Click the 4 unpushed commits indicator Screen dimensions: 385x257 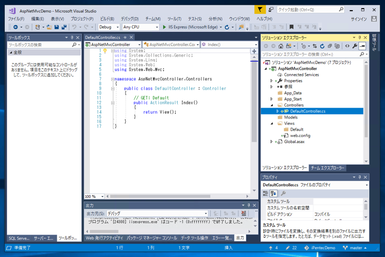(273, 248)
